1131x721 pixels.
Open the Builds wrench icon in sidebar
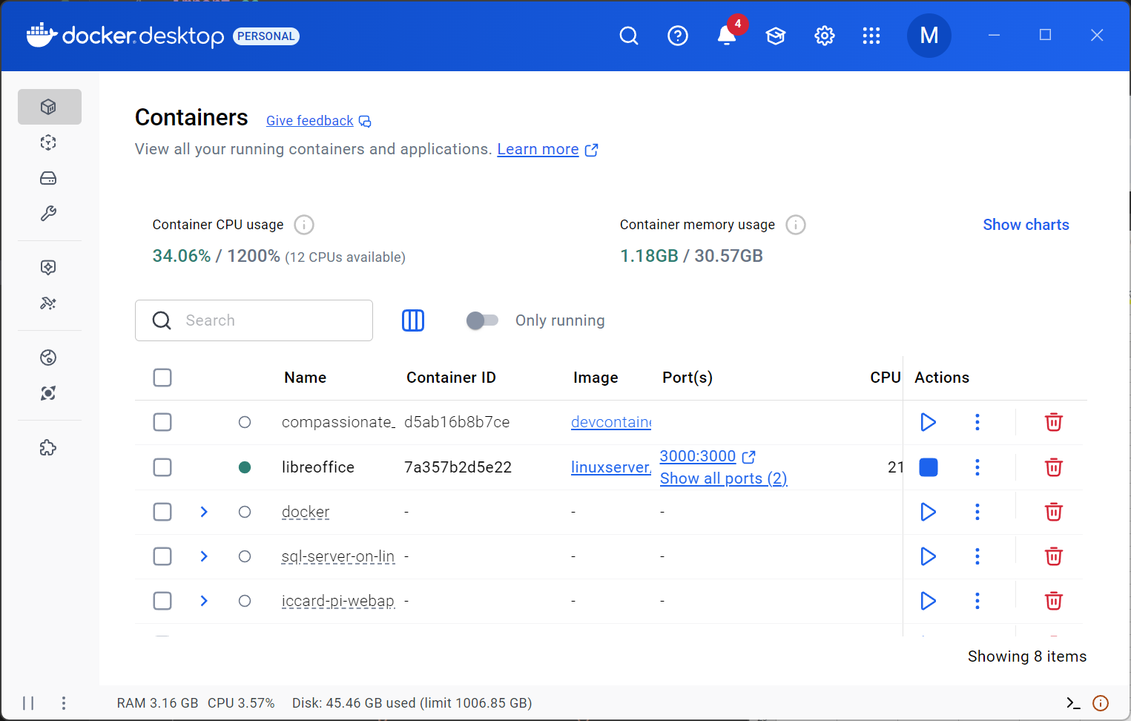[48, 214]
